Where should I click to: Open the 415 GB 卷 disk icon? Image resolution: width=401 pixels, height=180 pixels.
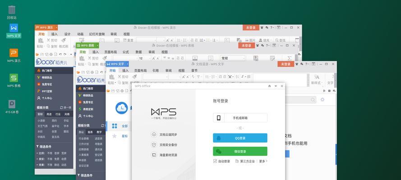[x=12, y=106]
